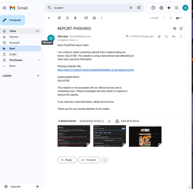
Task: Expand the More folders list
Action: tap(20, 66)
